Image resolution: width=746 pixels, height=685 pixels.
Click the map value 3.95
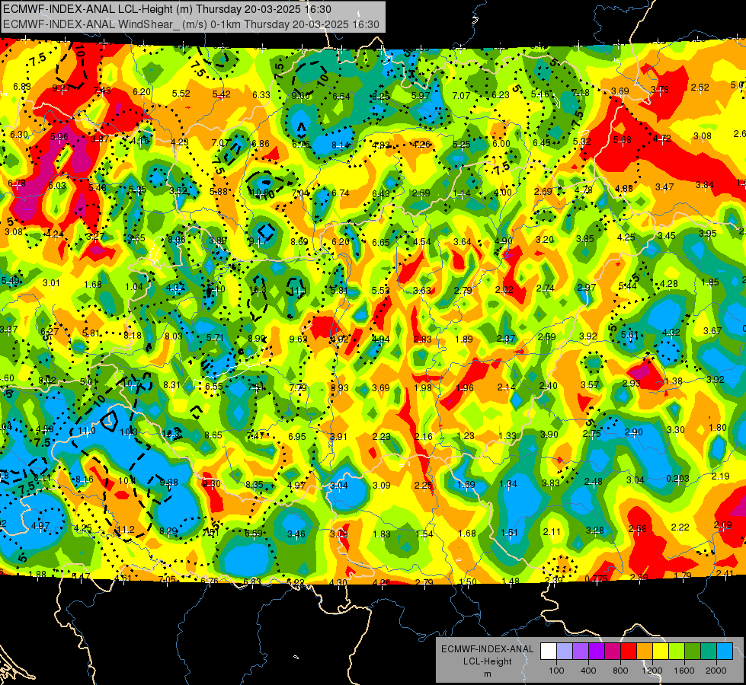pos(707,233)
